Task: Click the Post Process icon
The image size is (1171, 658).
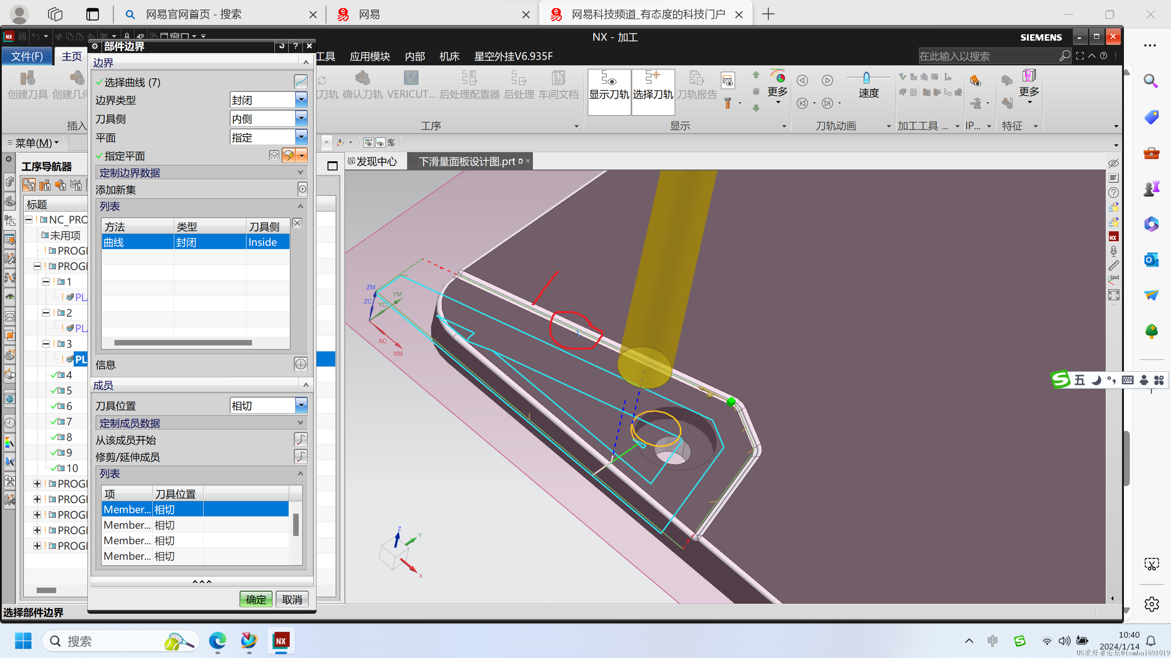Action: tap(519, 85)
